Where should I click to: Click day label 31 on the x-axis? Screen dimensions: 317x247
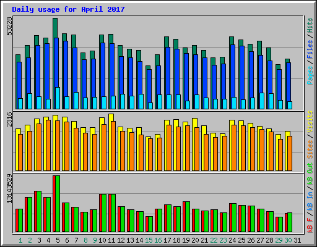pyautogui.click(x=297, y=240)
